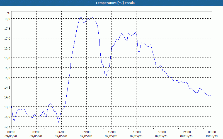
Task: Select the 15,5 y-axis value
Action: point(7,68)
